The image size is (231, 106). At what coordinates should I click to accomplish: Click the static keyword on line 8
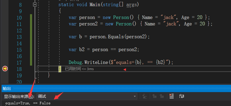66,5
